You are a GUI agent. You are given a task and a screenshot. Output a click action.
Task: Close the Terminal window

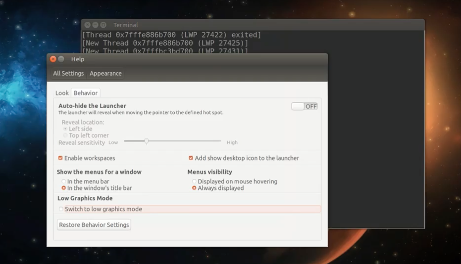coord(88,25)
